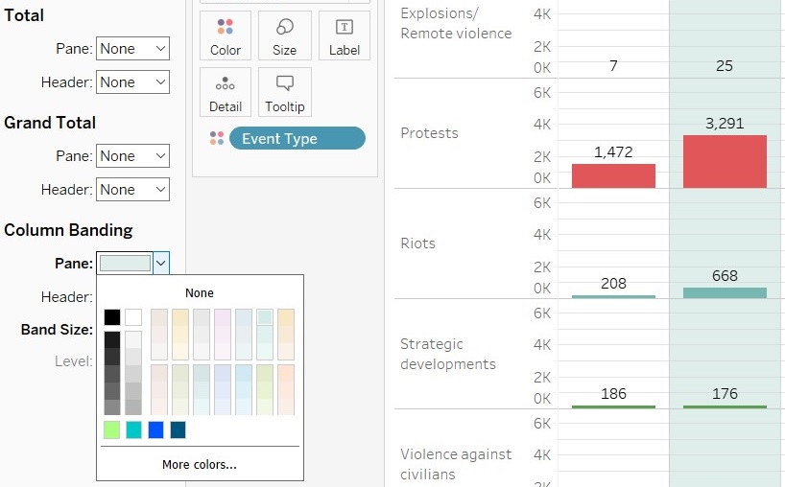Open Total Header dropdown
Screen dimensions: 785x487
[x=133, y=82]
